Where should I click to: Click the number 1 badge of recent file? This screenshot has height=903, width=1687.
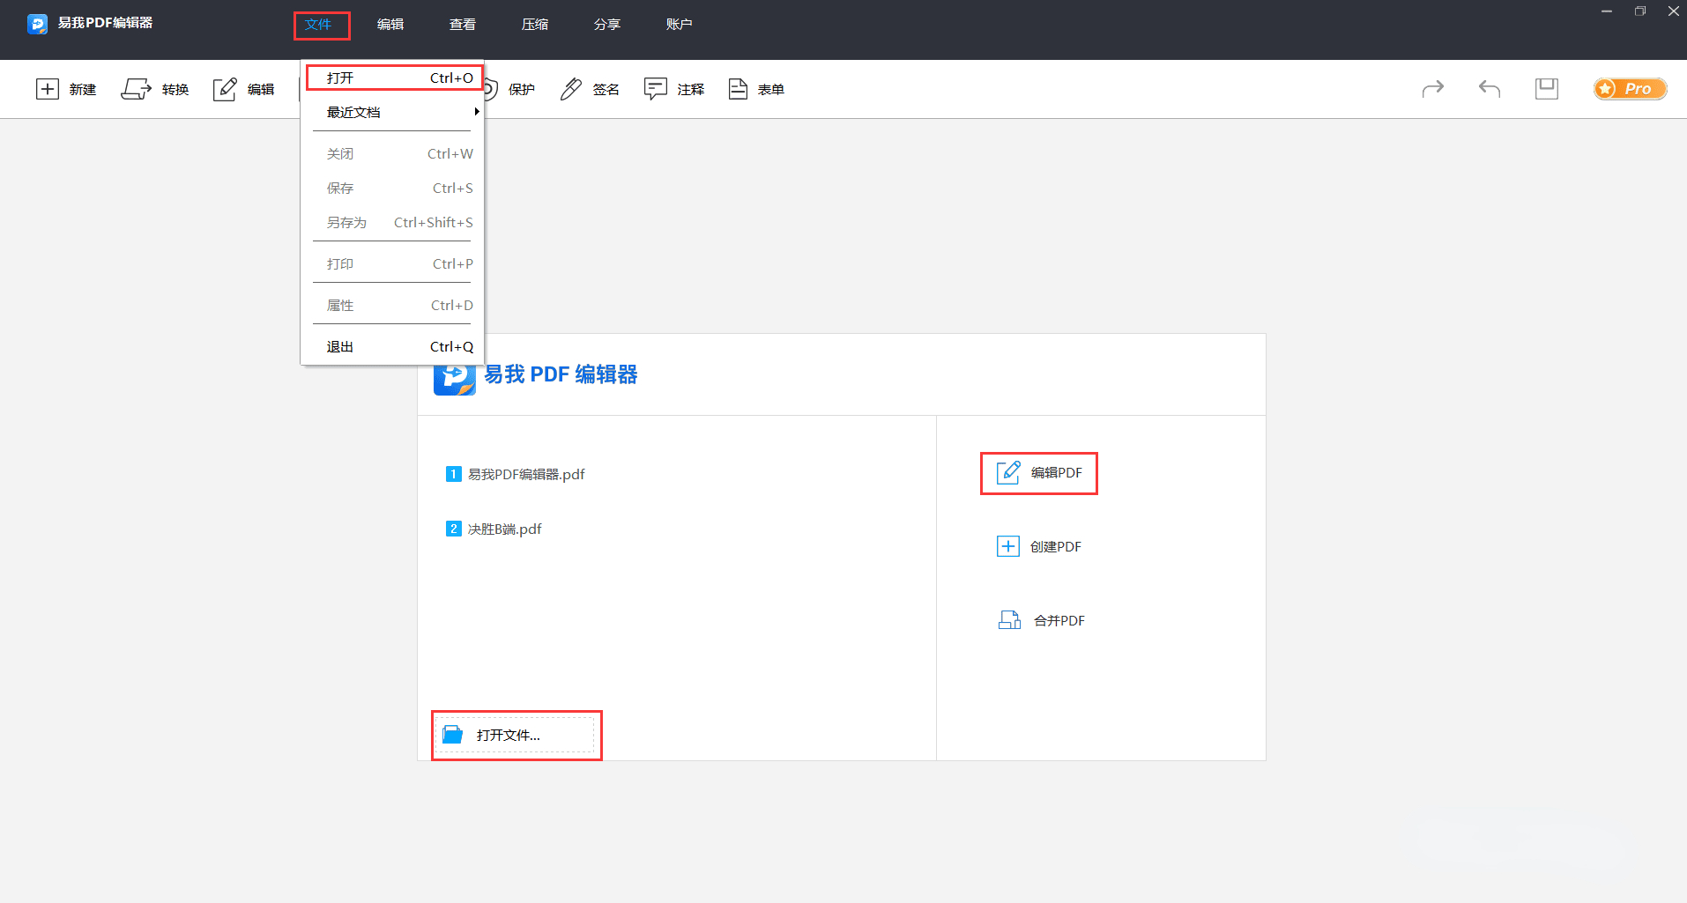click(x=454, y=474)
